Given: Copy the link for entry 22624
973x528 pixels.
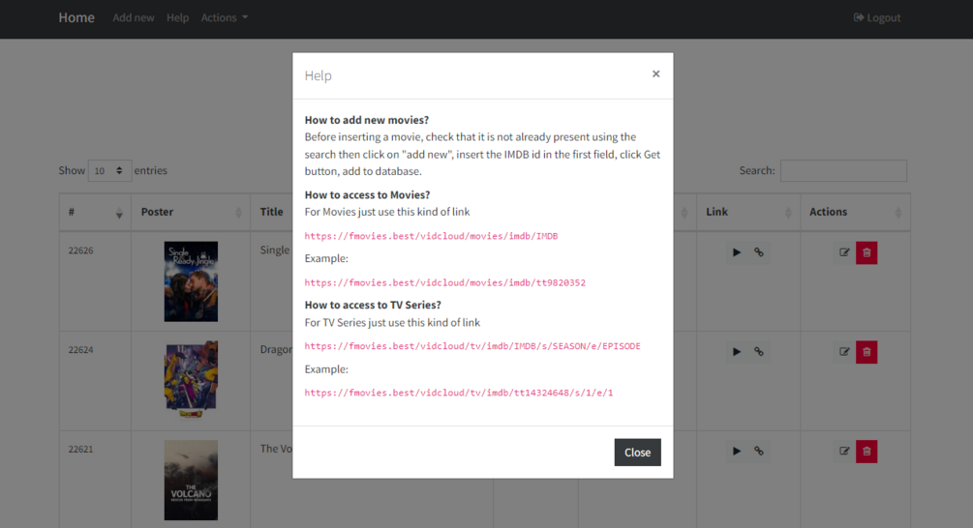Looking at the screenshot, I should [x=759, y=352].
